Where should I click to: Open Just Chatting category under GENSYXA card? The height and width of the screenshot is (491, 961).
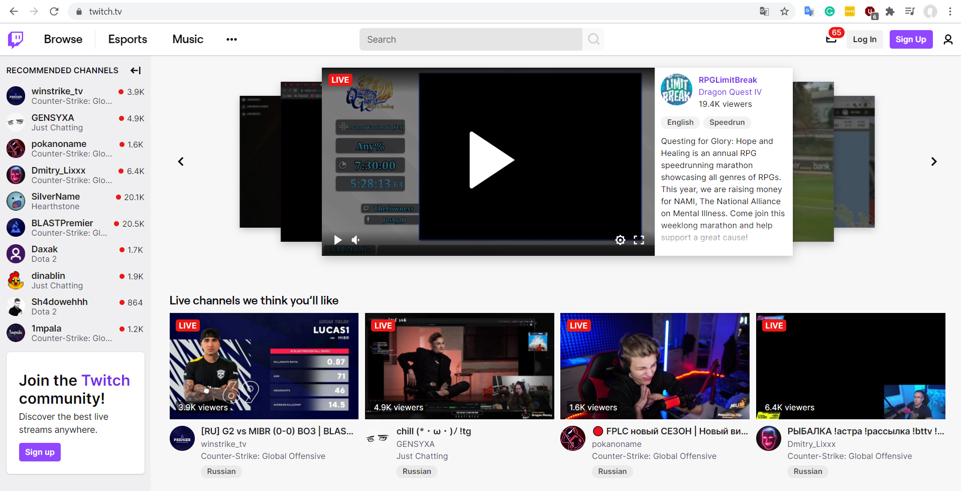click(422, 456)
